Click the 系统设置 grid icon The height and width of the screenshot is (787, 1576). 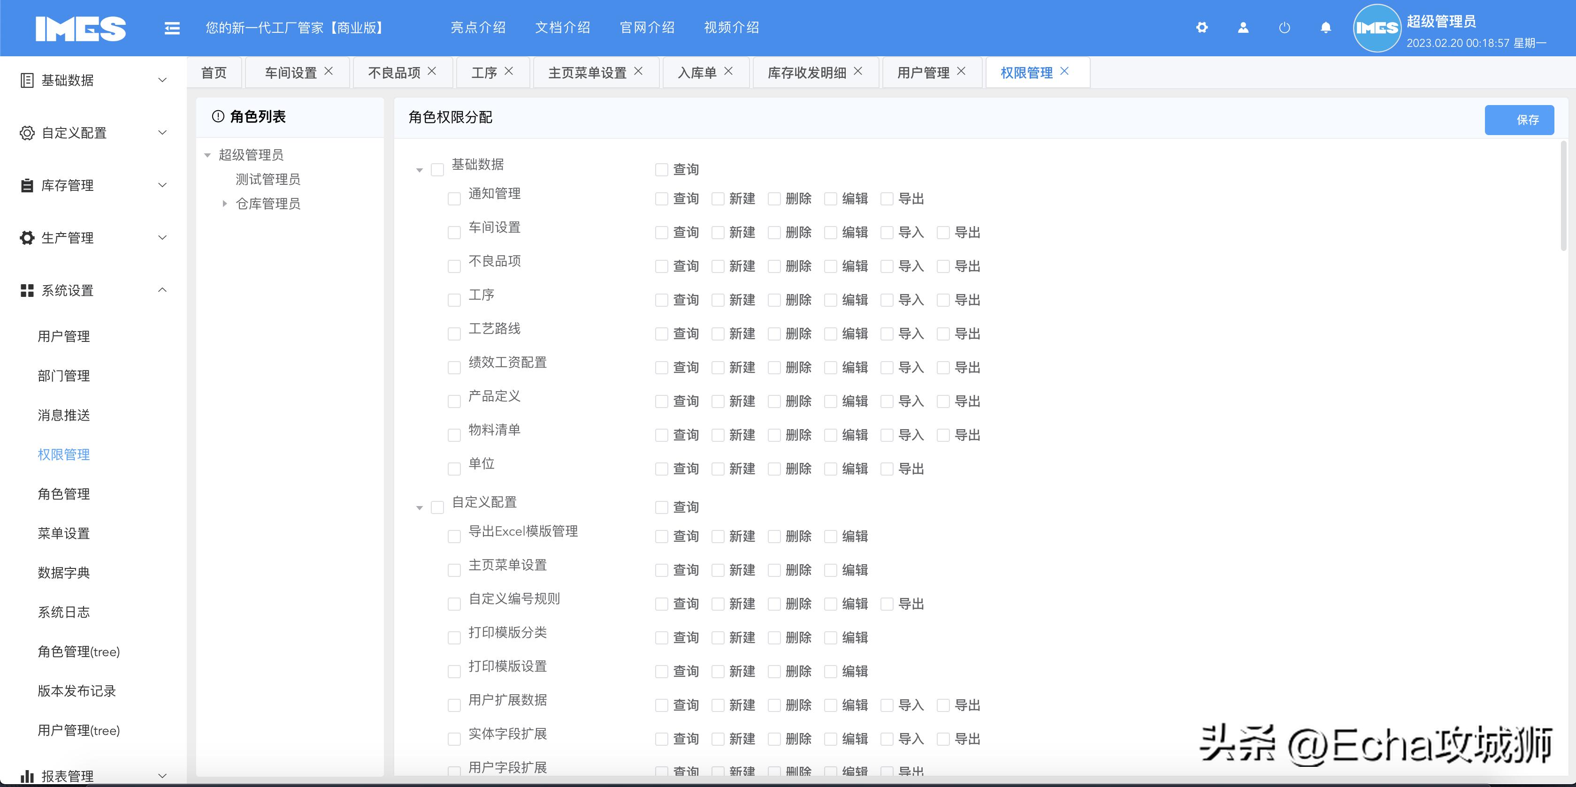click(x=26, y=290)
